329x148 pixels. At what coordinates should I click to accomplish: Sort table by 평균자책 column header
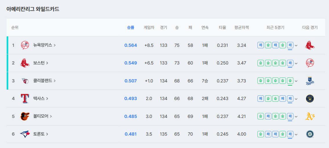[x=242, y=27]
